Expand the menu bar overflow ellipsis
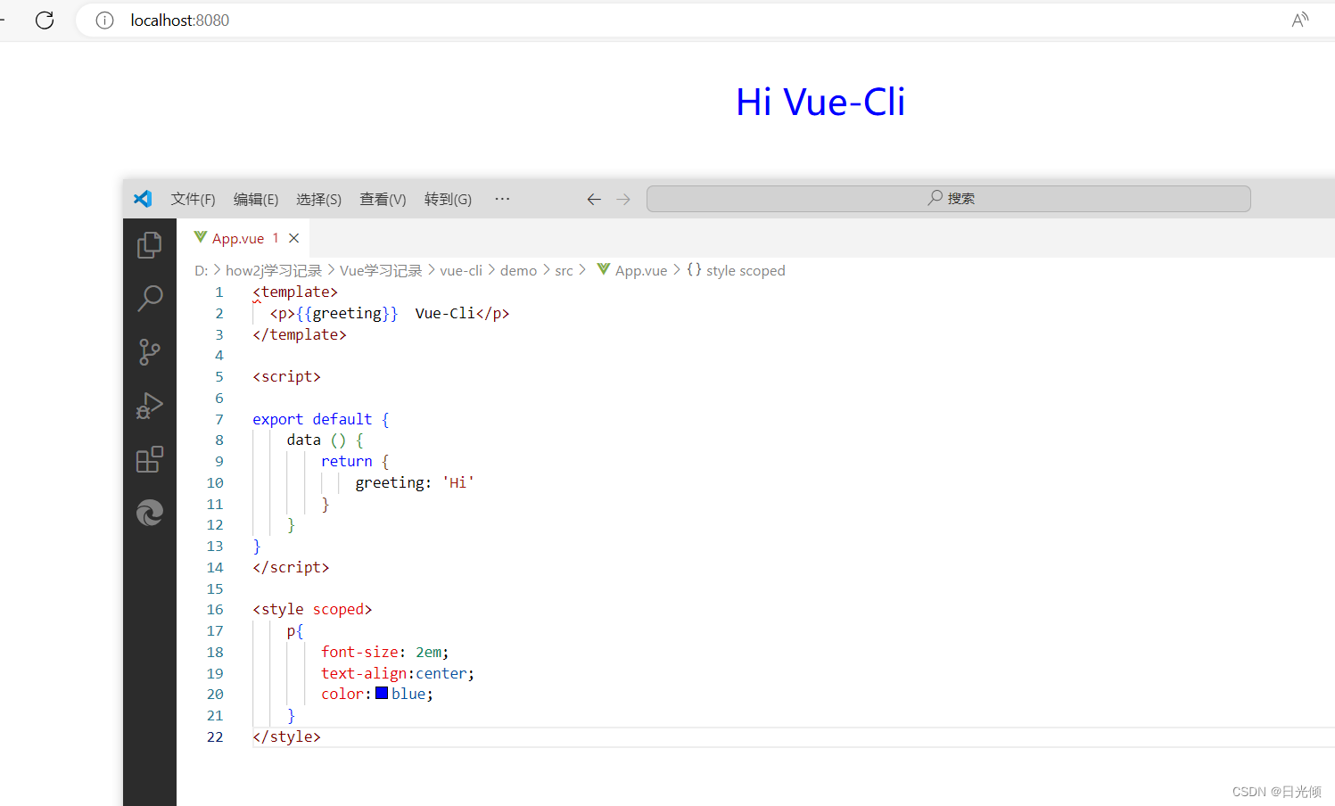The height and width of the screenshot is (806, 1335). (x=502, y=199)
